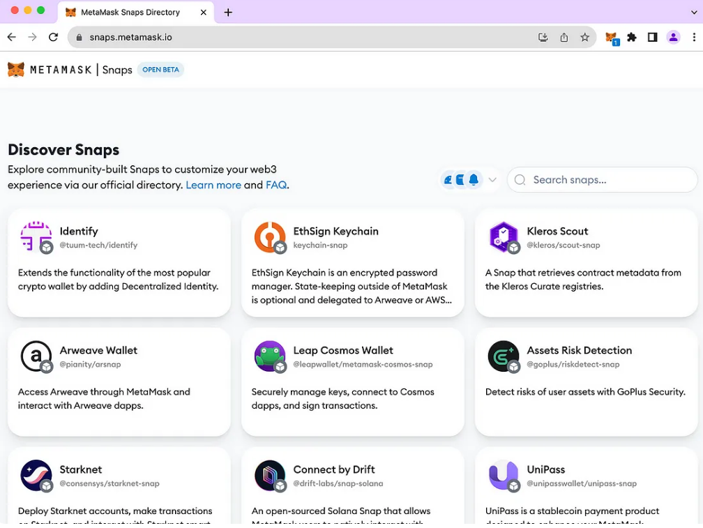Click the Leap Cosmos Wallet frog icon
This screenshot has height=528, width=703.
click(269, 356)
